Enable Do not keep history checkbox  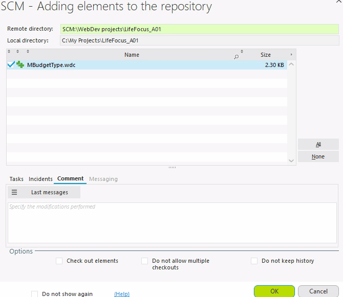(x=254, y=261)
